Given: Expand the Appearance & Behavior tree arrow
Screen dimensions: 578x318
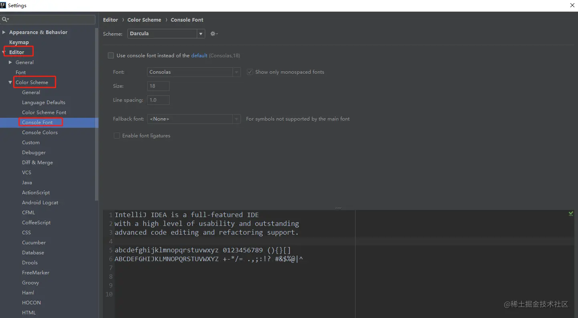Looking at the screenshot, I should pos(4,32).
